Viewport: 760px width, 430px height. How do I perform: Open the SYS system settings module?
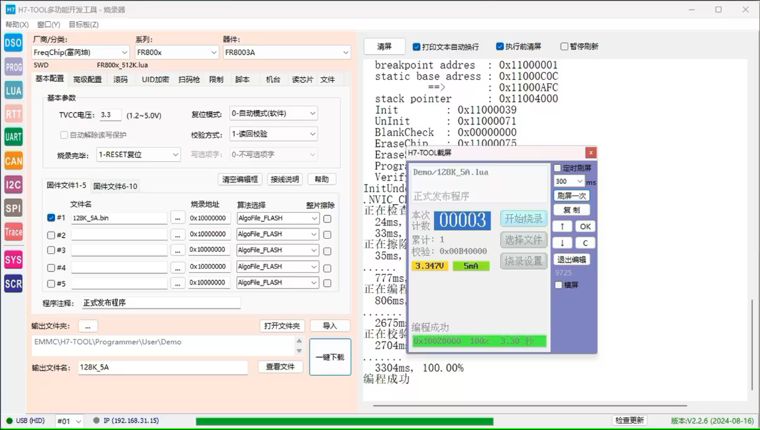pos(13,260)
